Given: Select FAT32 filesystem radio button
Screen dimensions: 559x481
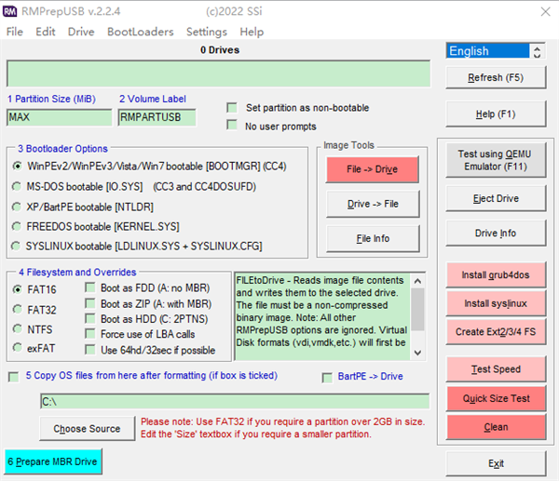Looking at the screenshot, I should (18, 309).
